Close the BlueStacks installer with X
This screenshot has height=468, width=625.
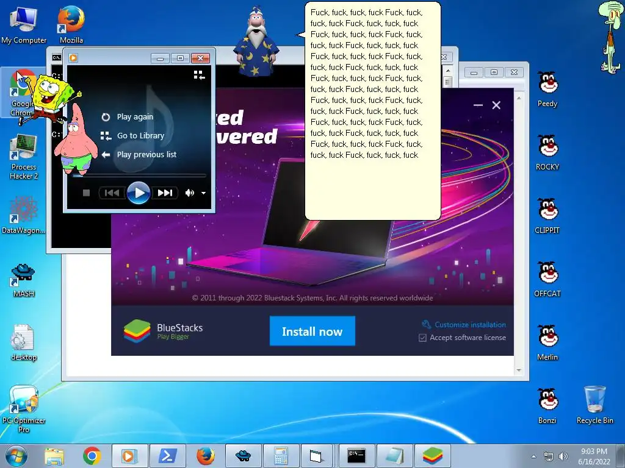[496, 105]
